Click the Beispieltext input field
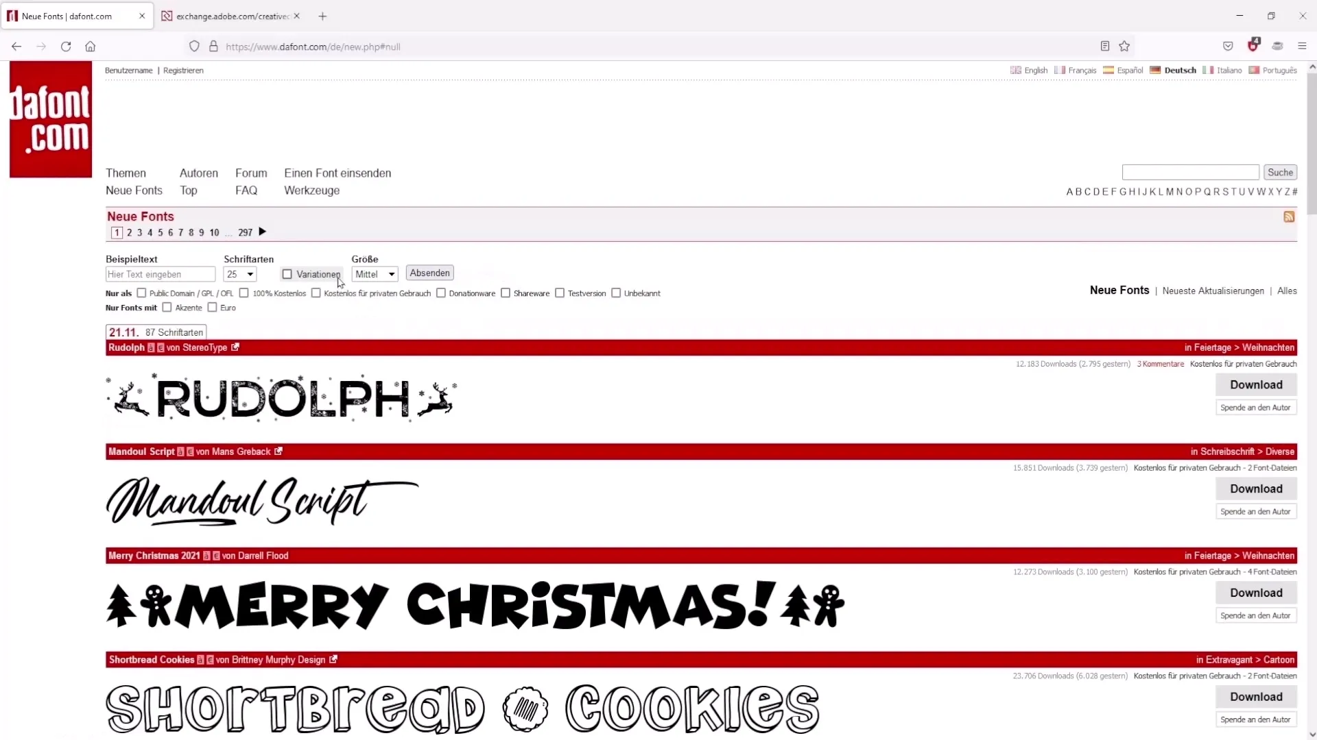The height and width of the screenshot is (740, 1317). pos(160,274)
